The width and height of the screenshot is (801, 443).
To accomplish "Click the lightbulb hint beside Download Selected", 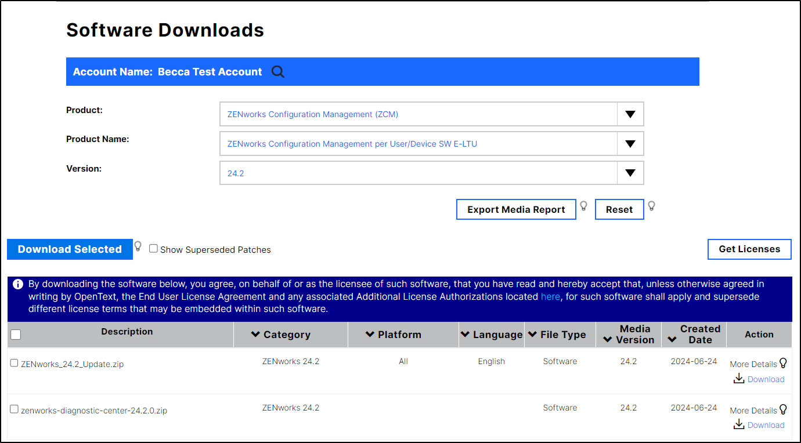I will pyautogui.click(x=138, y=246).
